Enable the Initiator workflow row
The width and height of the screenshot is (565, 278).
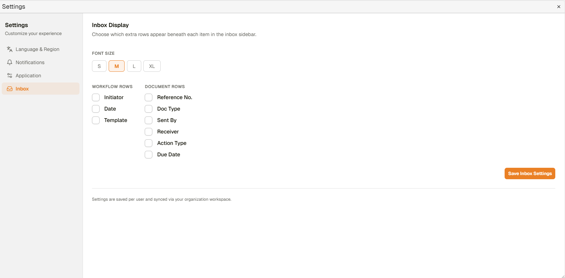[96, 97]
